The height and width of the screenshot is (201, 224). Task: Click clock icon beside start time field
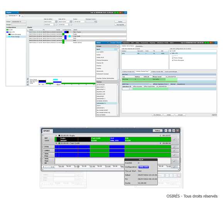pos(56,25)
